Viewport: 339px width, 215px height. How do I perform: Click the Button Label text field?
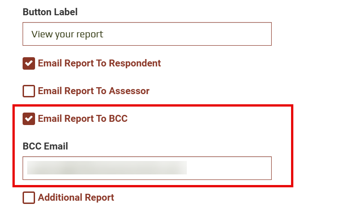tap(147, 34)
